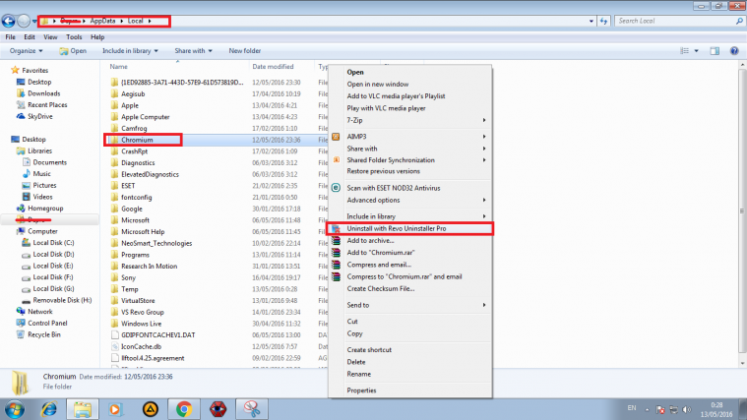Open the media player taskbar icon
Viewport: 747px width, 420px height.
pos(115,409)
